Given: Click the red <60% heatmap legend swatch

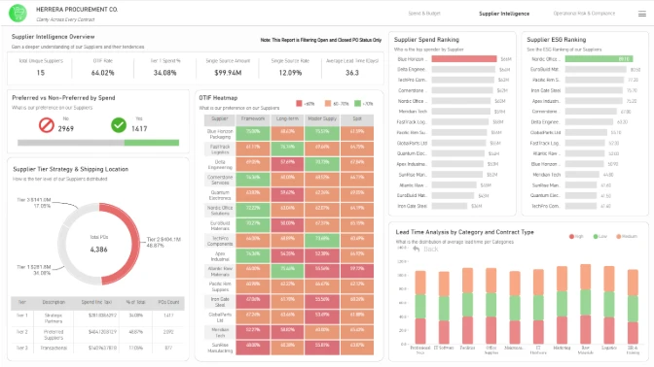Looking at the screenshot, I should tap(299, 103).
